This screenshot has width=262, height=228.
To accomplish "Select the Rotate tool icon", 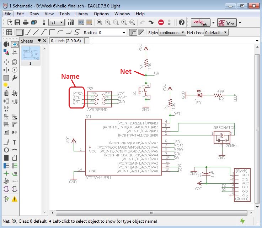I will 15,69.
